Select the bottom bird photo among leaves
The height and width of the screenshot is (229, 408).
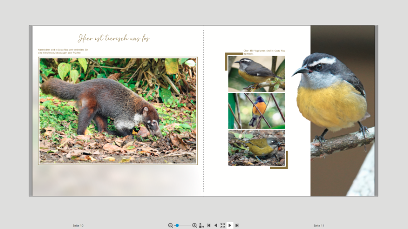pyautogui.click(x=257, y=148)
